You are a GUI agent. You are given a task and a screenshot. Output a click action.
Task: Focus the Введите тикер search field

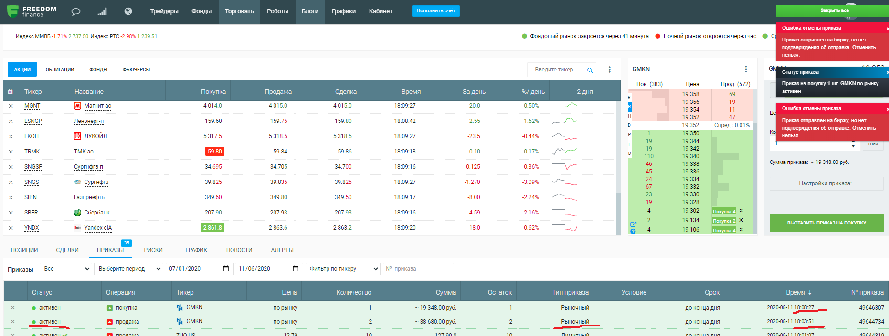[x=557, y=70]
